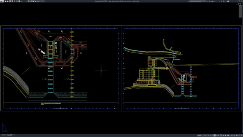Click the Isolate objects icon

tap(234, 135)
